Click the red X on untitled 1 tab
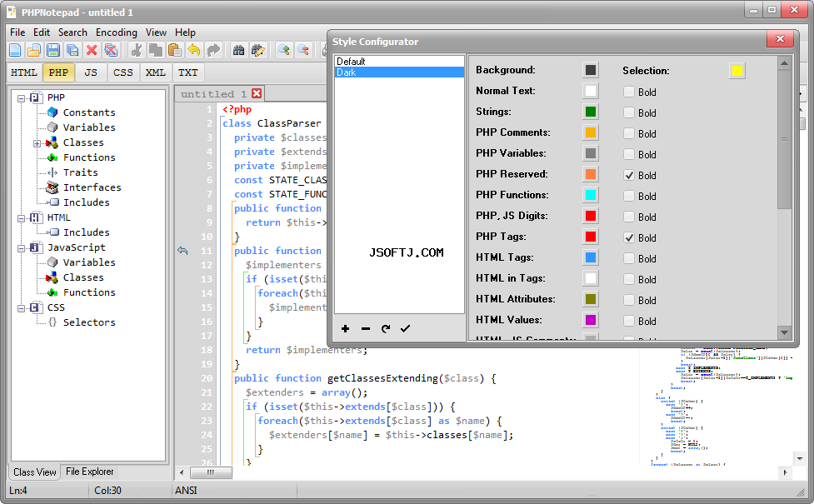The width and height of the screenshot is (814, 504). pos(257,93)
